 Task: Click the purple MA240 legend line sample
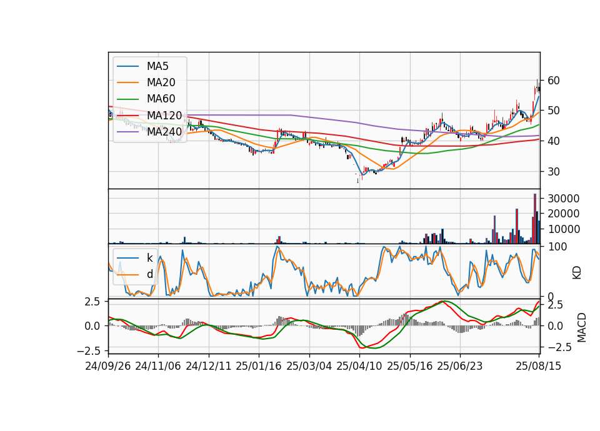(127, 132)
